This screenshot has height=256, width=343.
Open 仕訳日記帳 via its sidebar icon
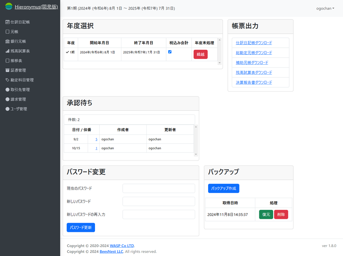(x=8, y=22)
